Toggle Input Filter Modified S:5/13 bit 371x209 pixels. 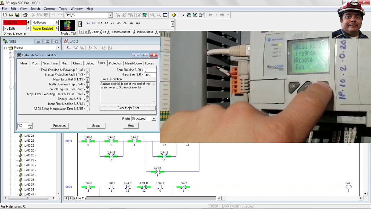[x=88, y=104]
